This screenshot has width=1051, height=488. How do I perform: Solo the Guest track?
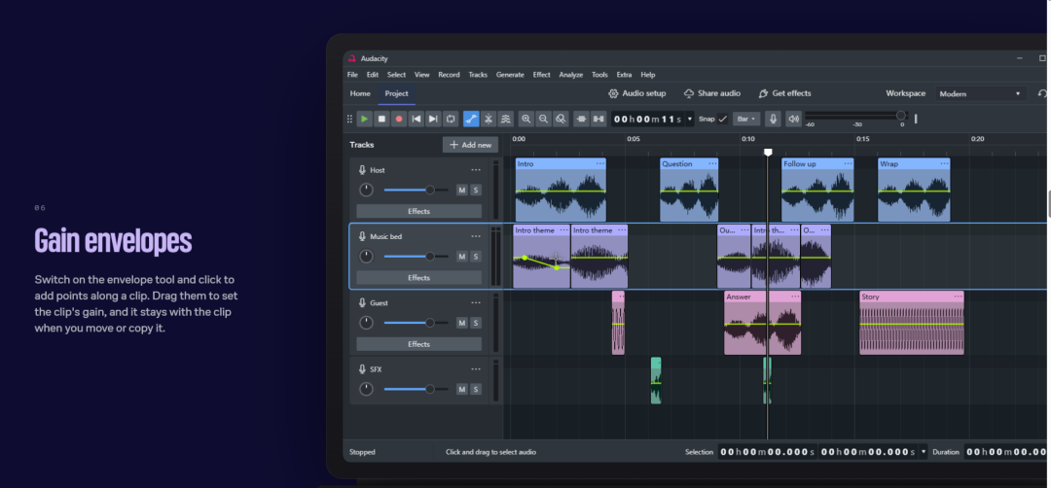(475, 323)
